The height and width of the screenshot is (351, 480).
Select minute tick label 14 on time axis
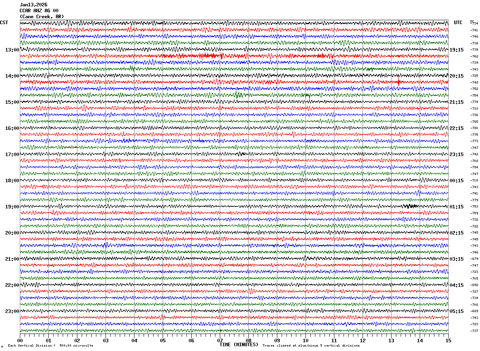click(x=420, y=340)
